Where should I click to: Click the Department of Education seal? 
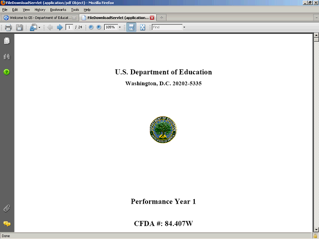[163, 129]
